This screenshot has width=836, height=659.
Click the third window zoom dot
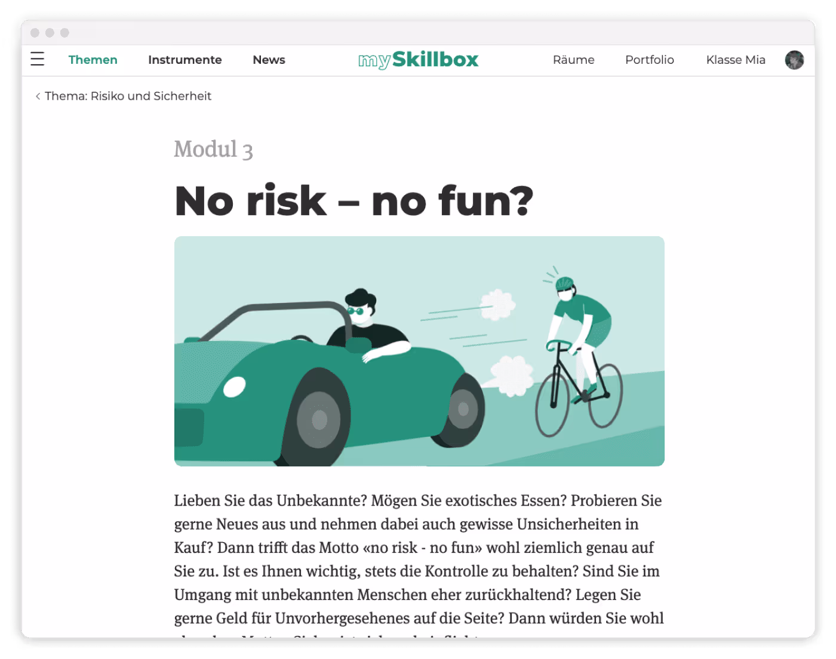tap(64, 33)
